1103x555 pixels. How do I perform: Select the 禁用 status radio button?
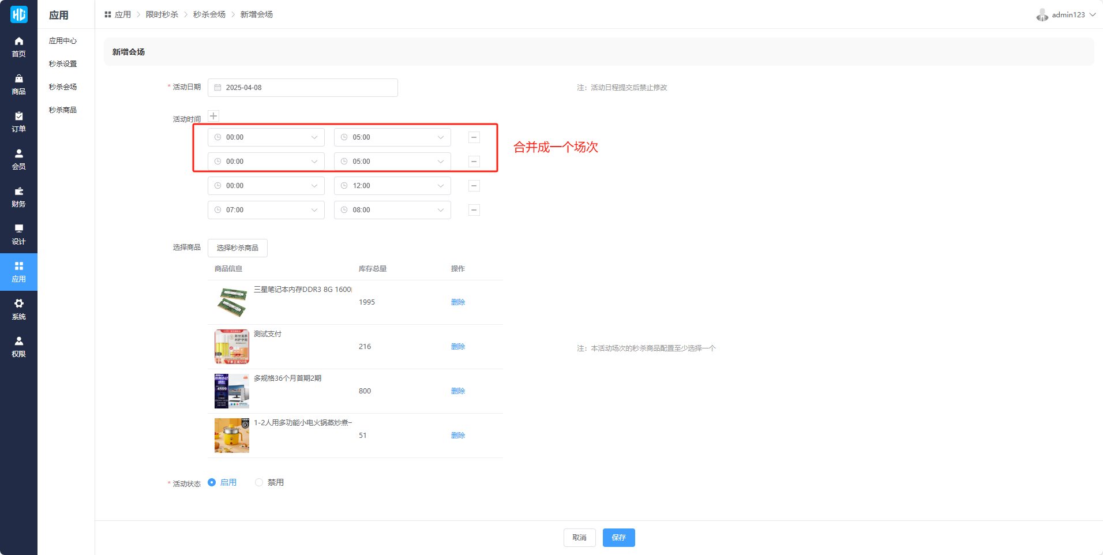coord(259,482)
